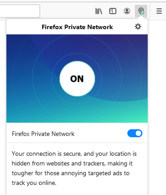Screen dimensions: 166x195
Task: Open the Library toolbar icon
Action: [x=99, y=11]
